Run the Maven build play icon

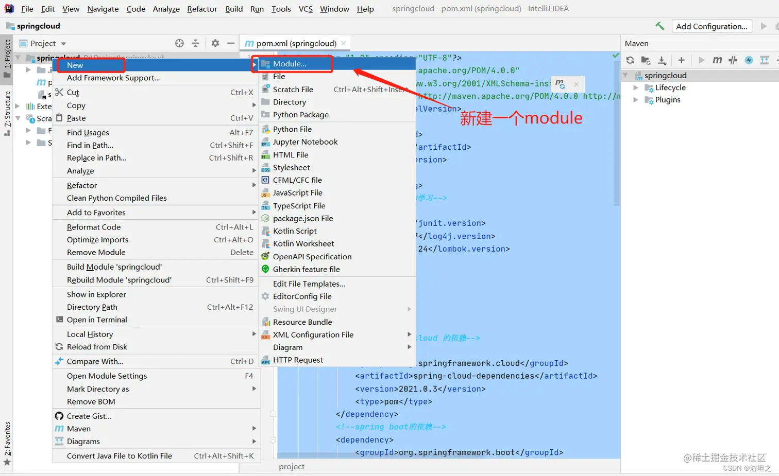(x=701, y=60)
